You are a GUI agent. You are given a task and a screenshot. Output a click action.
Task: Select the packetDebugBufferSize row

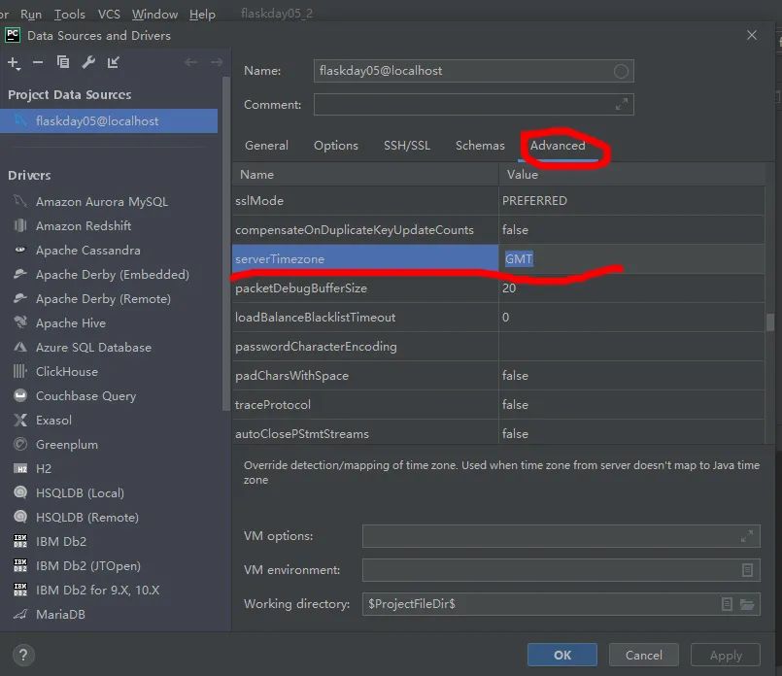(x=498, y=288)
